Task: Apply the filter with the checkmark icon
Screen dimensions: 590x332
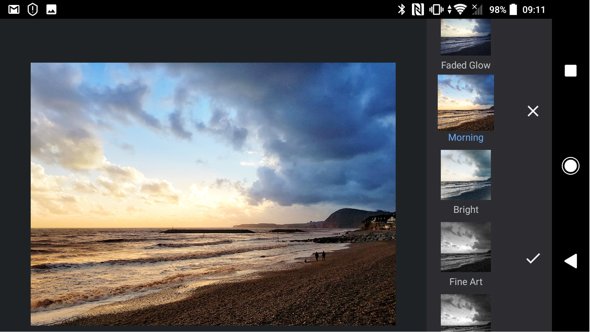Action: [534, 259]
